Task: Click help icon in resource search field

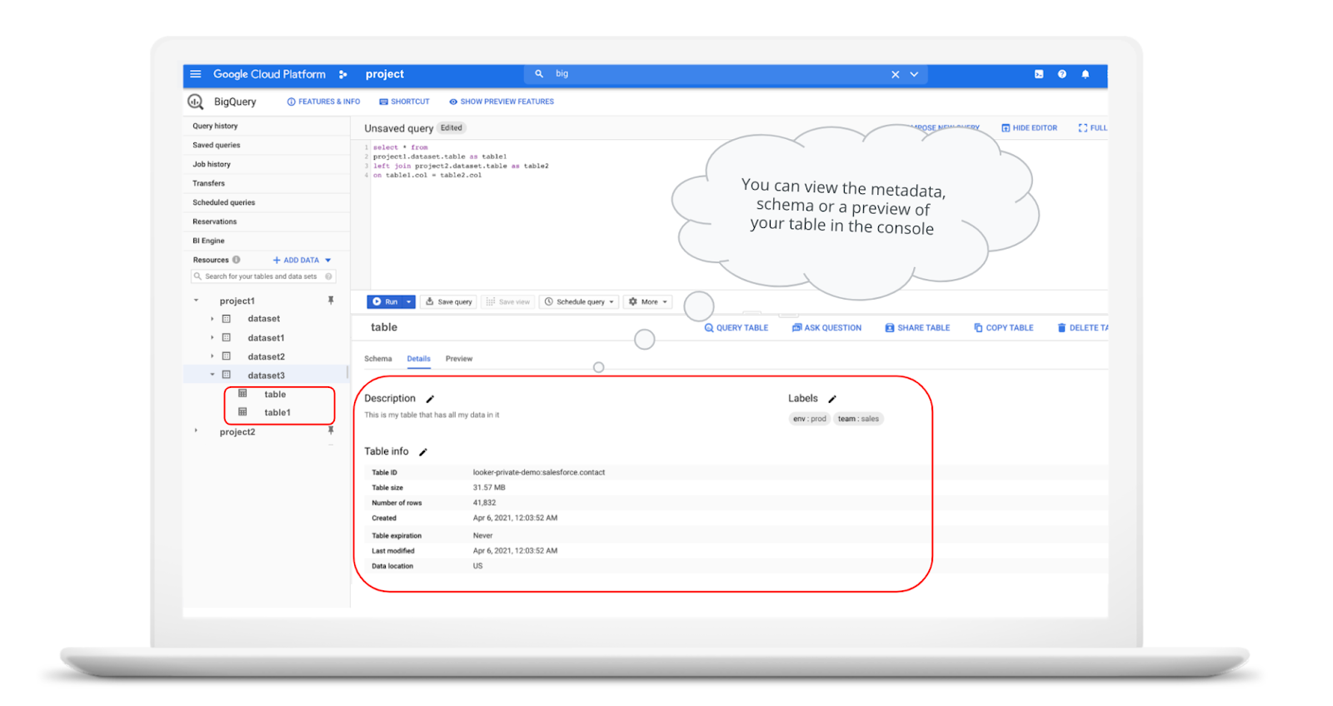Action: pyautogui.click(x=329, y=276)
